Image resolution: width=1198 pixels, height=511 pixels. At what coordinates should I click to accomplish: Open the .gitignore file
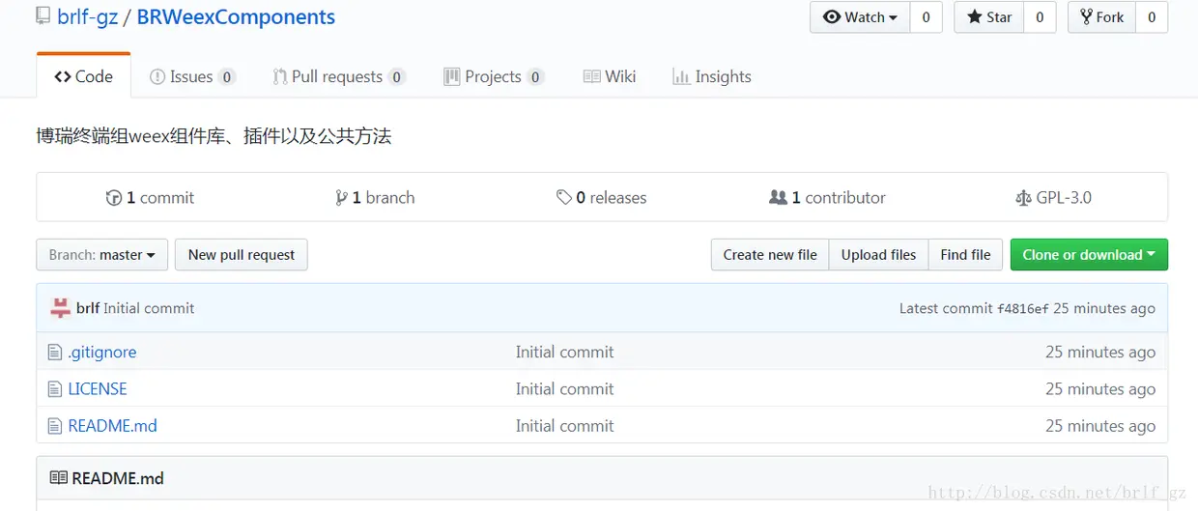(x=101, y=353)
